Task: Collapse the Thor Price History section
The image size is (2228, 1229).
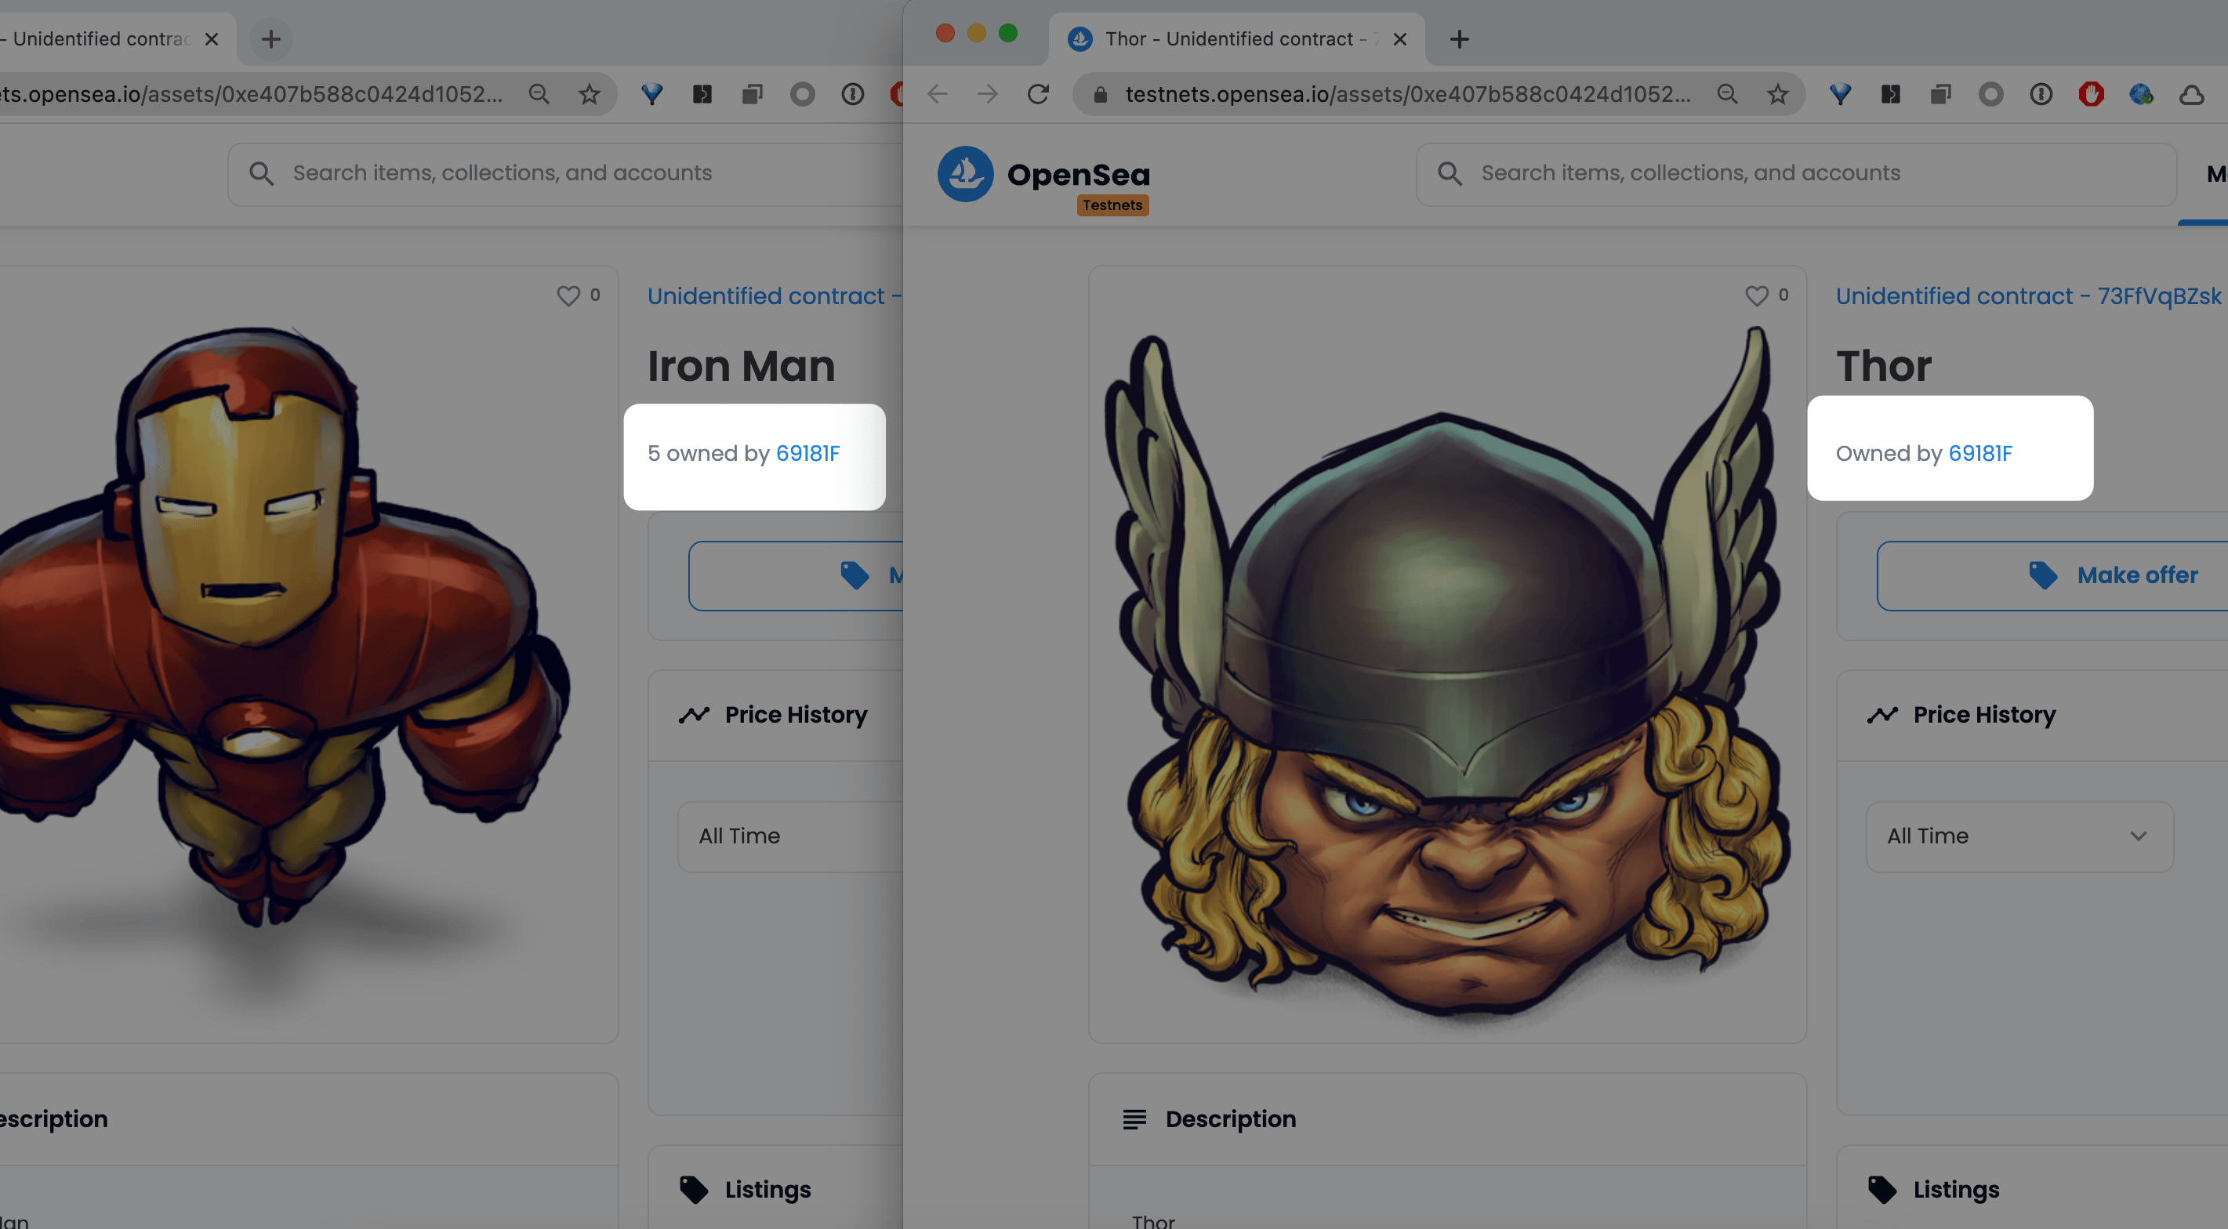Action: [x=1984, y=714]
